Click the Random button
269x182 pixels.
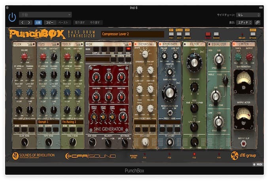tap(216, 34)
